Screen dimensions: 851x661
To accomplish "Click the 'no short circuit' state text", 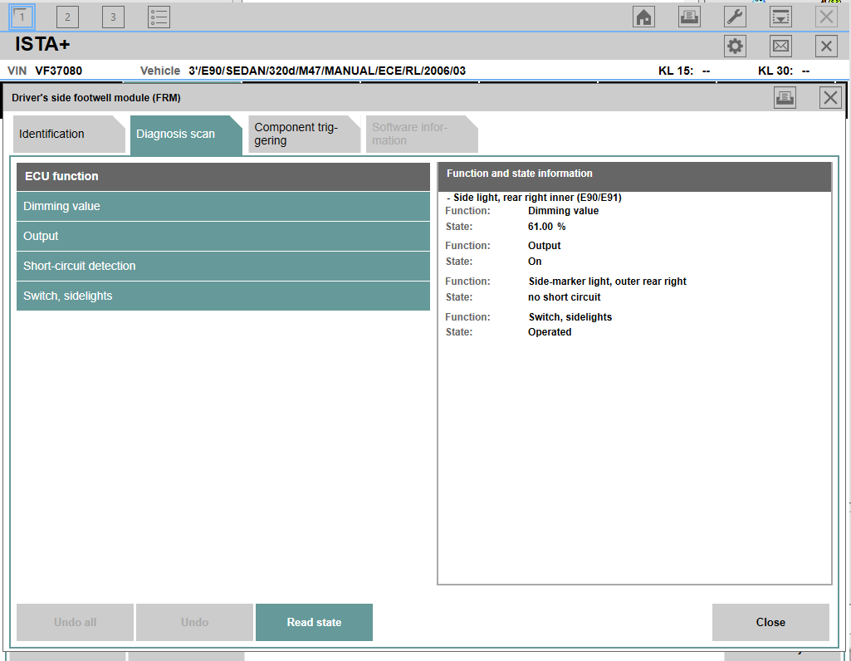I will coord(565,296).
